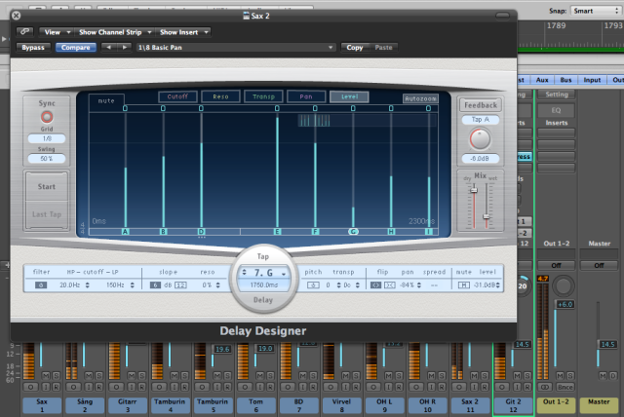Toggle the Sync button on
This screenshot has height=417, width=624.
pyautogui.click(x=47, y=117)
